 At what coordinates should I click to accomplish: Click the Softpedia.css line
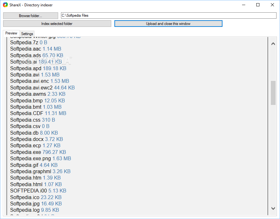33,120
